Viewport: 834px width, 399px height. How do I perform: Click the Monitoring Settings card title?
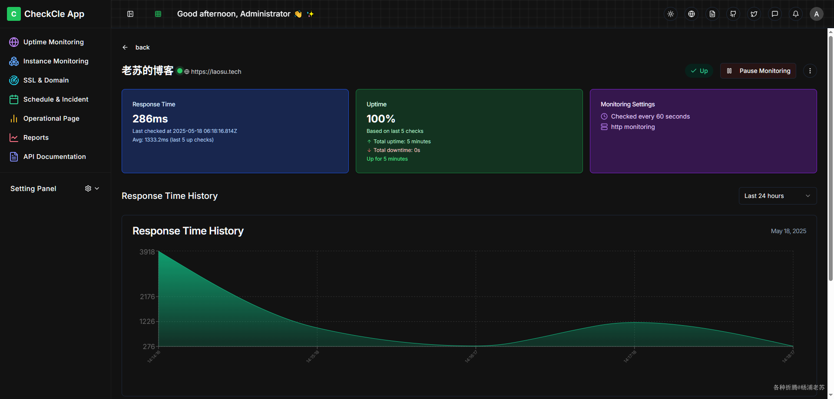628,104
